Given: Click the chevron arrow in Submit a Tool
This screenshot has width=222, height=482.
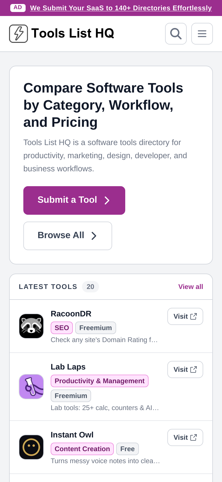Looking at the screenshot, I should tap(107, 200).
